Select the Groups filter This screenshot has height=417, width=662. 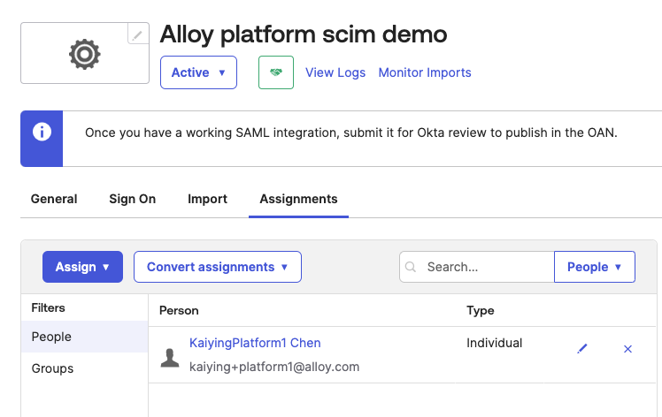[x=84, y=368]
